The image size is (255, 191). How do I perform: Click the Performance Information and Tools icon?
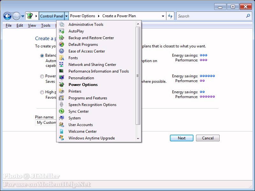pos(62,71)
